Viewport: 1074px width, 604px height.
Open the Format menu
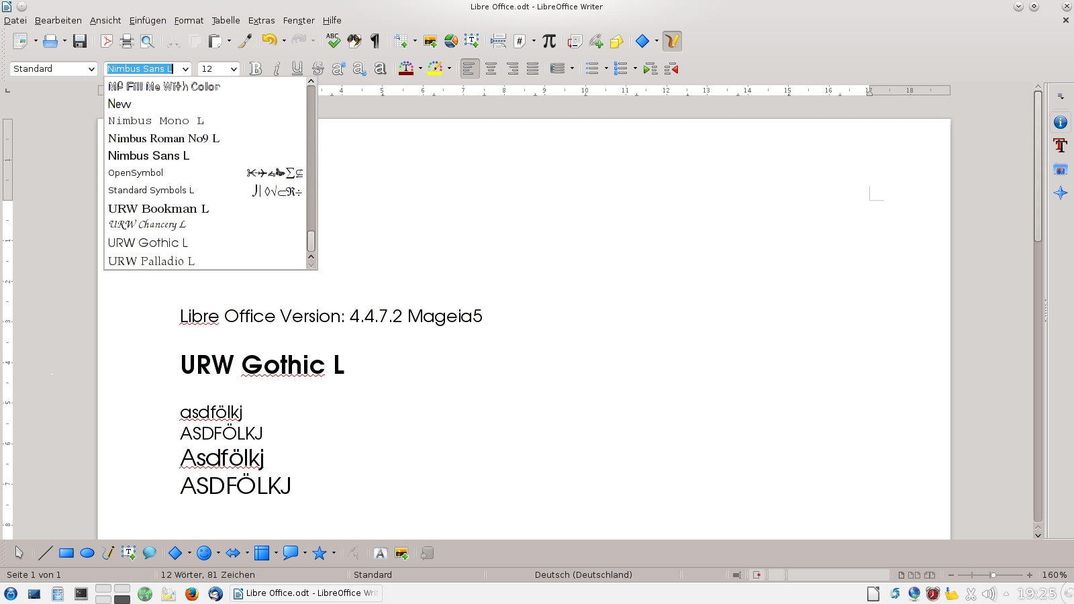pyautogui.click(x=189, y=20)
